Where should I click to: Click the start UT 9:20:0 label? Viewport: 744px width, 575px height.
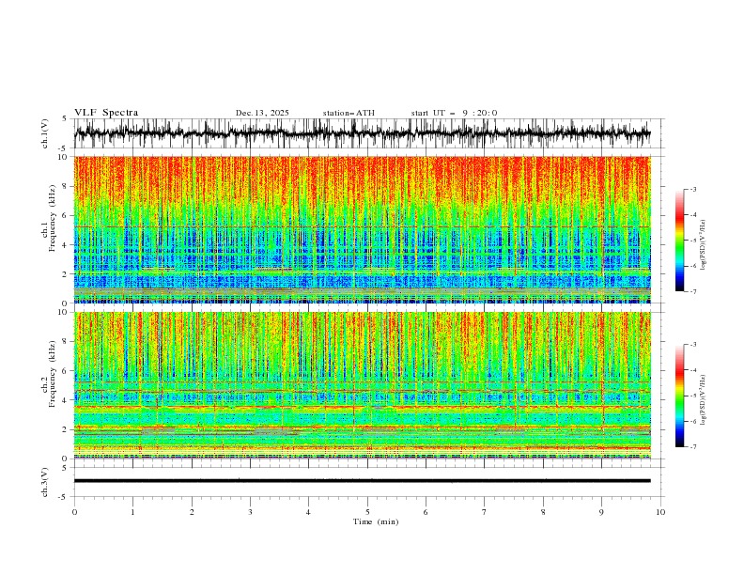(x=454, y=113)
